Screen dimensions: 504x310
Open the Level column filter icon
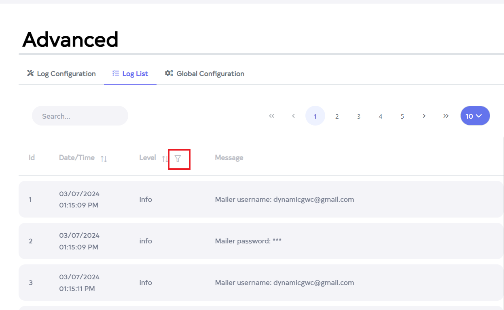pos(178,159)
